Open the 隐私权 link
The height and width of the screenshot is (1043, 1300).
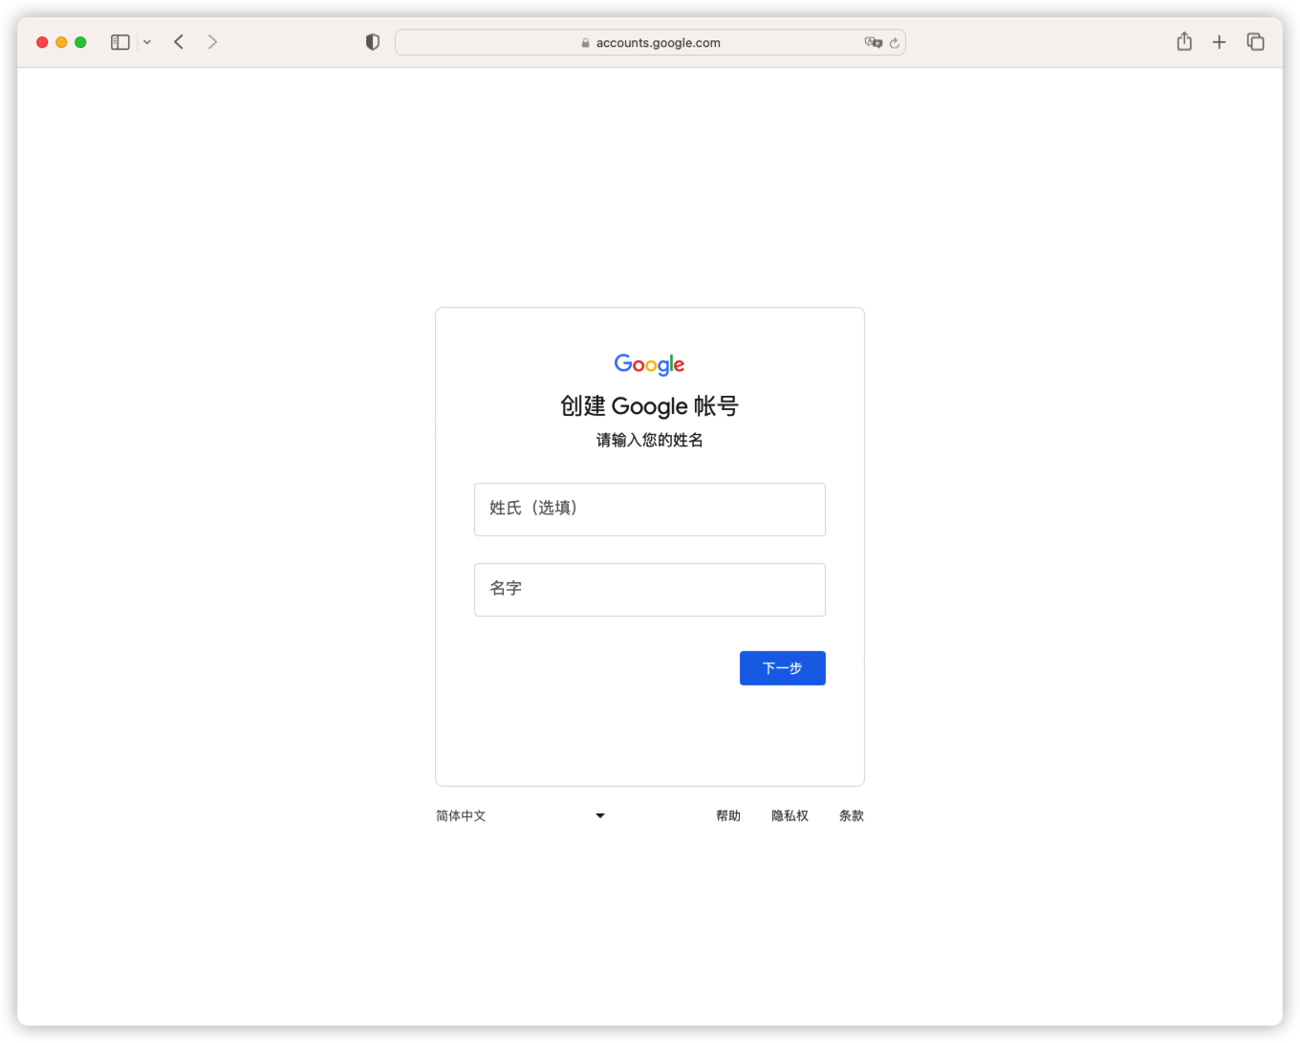[790, 815]
